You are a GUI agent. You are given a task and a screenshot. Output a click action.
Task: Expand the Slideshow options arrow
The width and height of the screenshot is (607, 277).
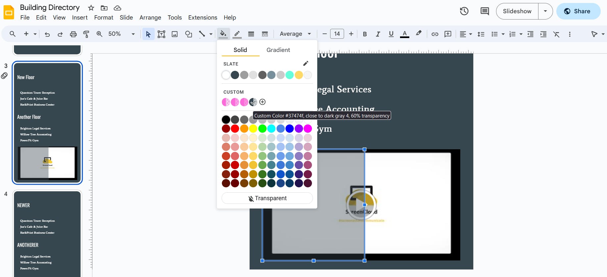545,11
